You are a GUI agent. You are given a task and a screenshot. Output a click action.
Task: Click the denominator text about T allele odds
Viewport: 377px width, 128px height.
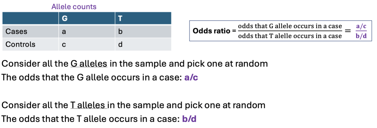tap(290, 36)
